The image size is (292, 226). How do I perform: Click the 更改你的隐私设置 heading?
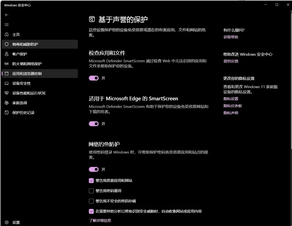click(239, 79)
